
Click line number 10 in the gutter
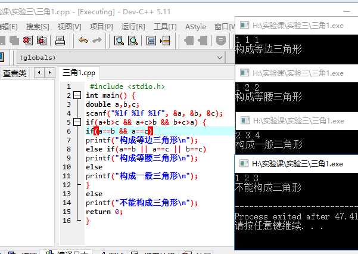[x=67, y=167]
